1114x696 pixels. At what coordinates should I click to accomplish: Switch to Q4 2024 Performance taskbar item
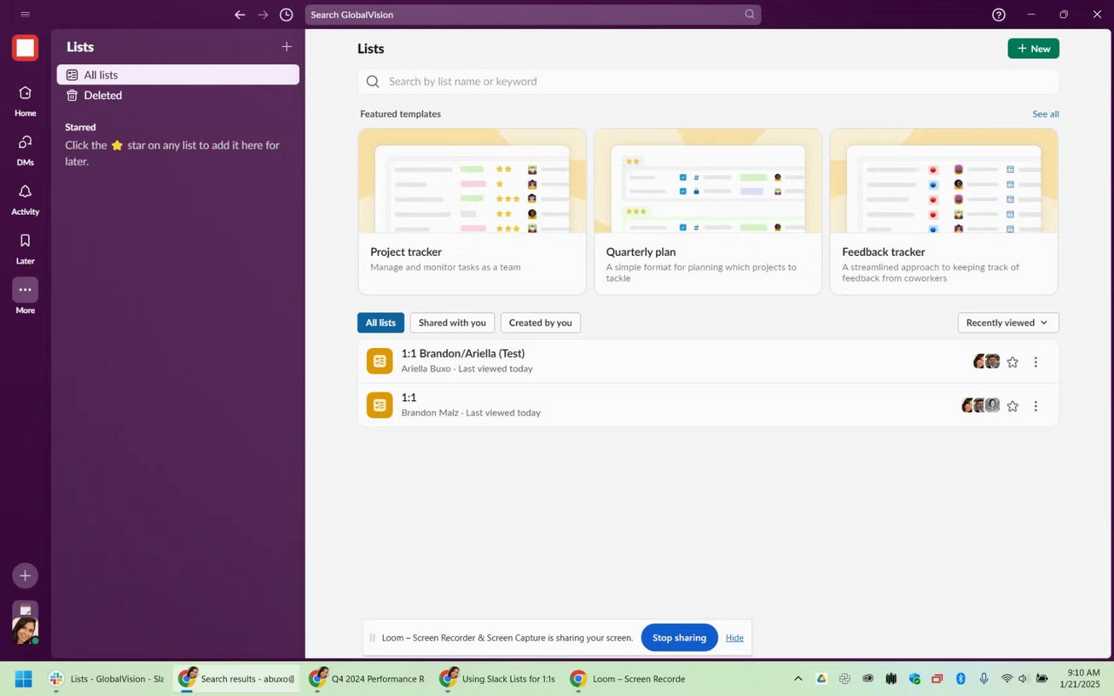point(367,679)
